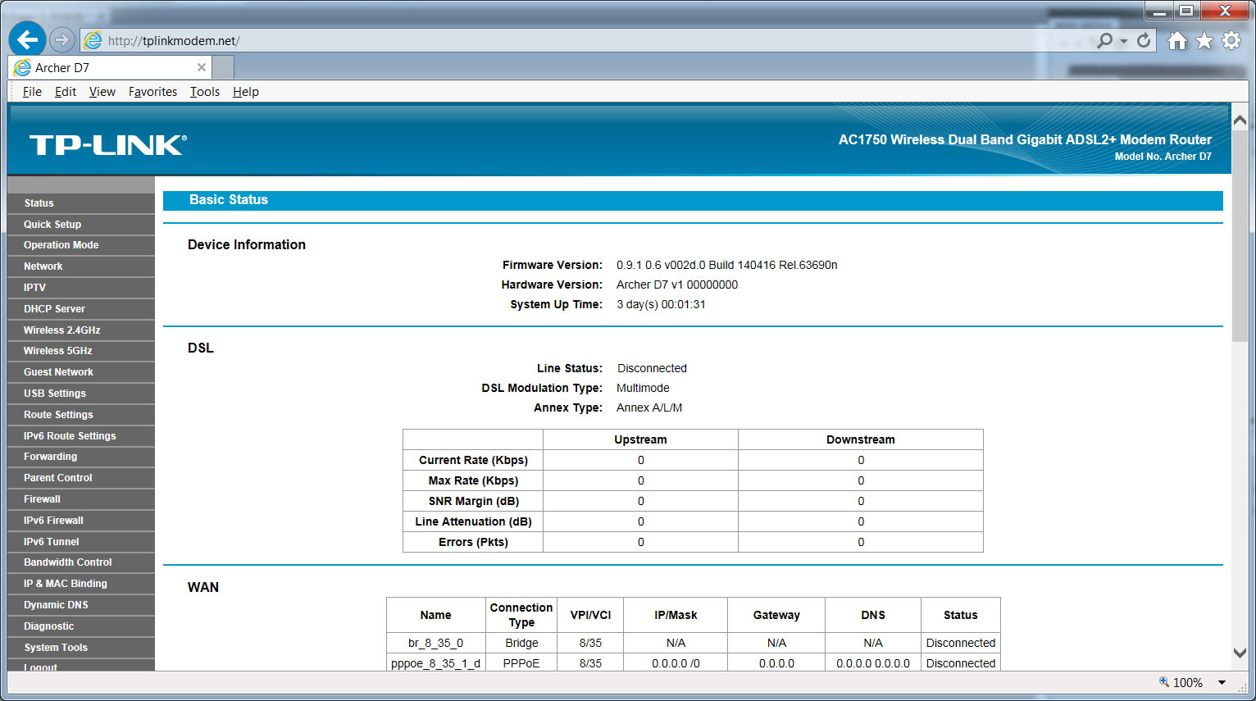Open USB Settings page

pyautogui.click(x=80, y=394)
